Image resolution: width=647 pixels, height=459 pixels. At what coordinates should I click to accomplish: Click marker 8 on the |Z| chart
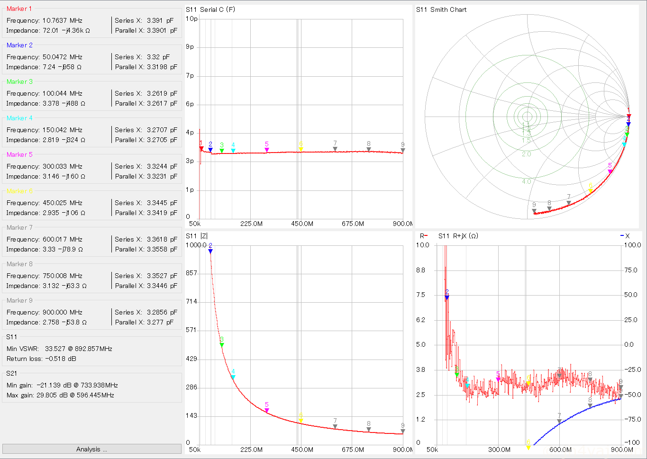click(369, 429)
